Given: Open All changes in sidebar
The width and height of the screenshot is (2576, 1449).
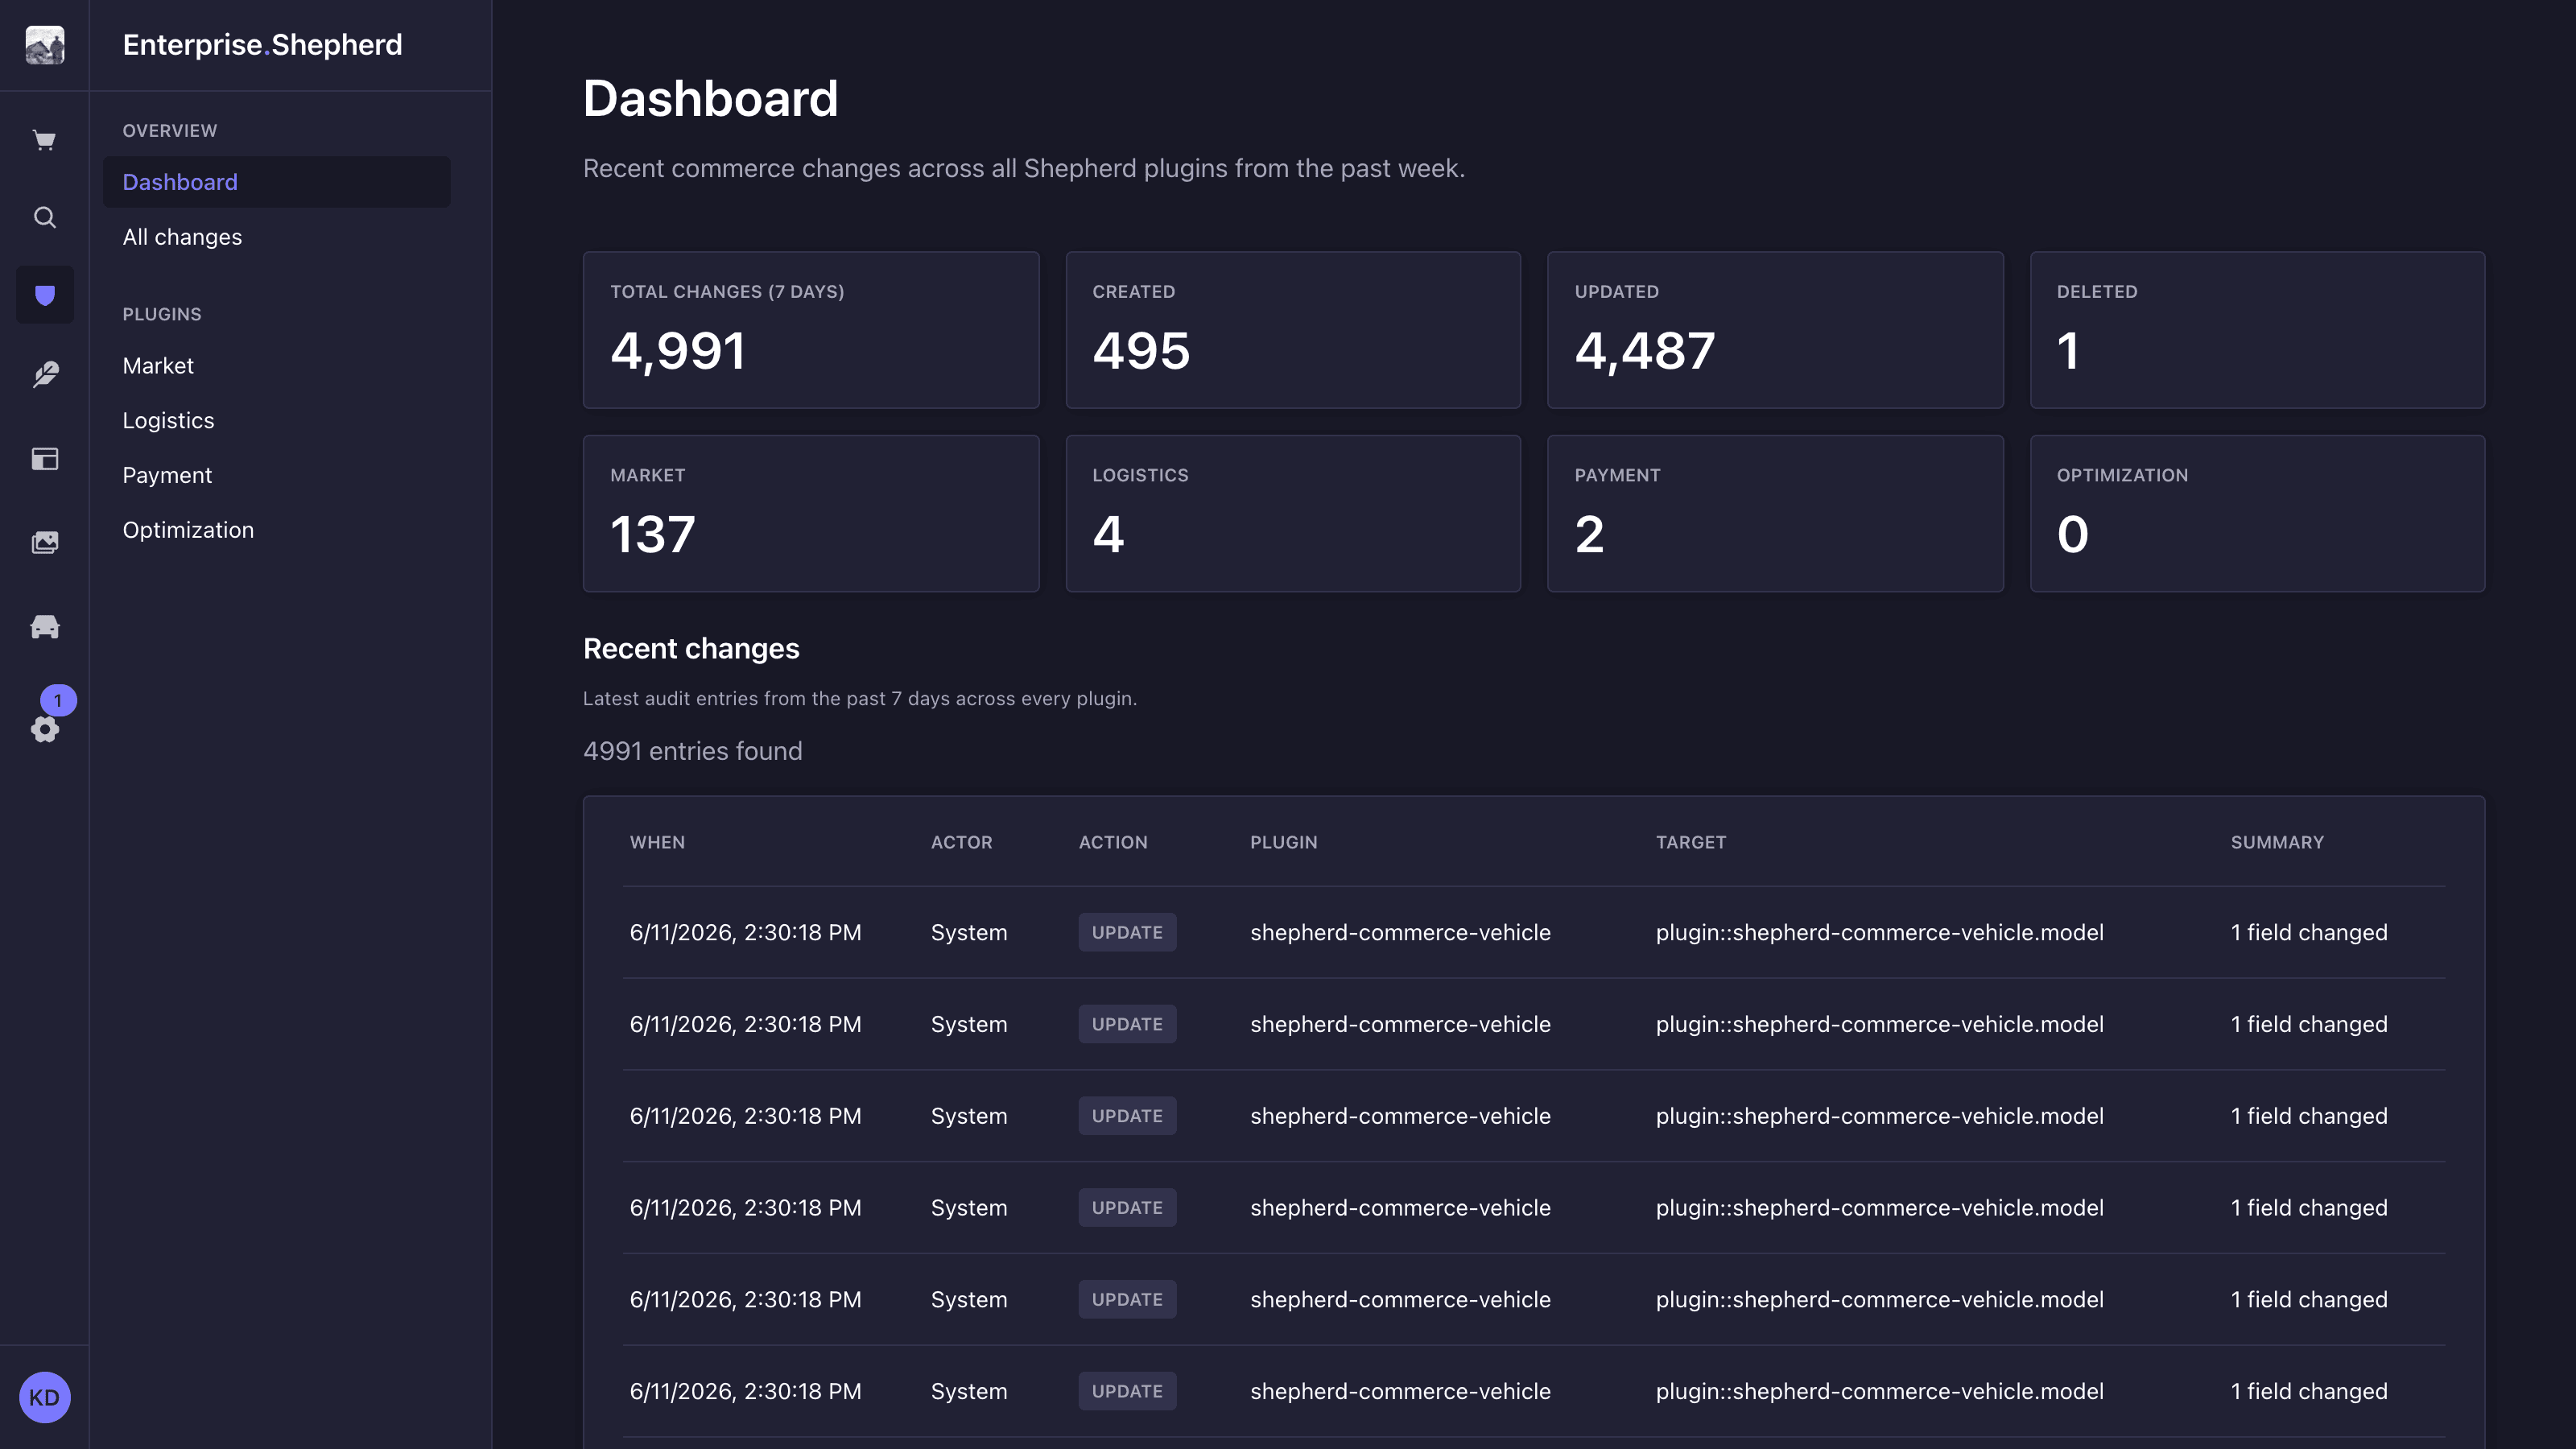Looking at the screenshot, I should pos(182,237).
